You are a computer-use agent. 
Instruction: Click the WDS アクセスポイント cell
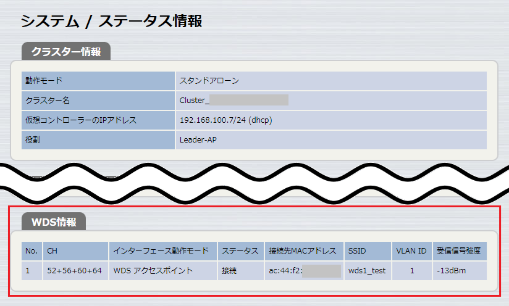[163, 271]
